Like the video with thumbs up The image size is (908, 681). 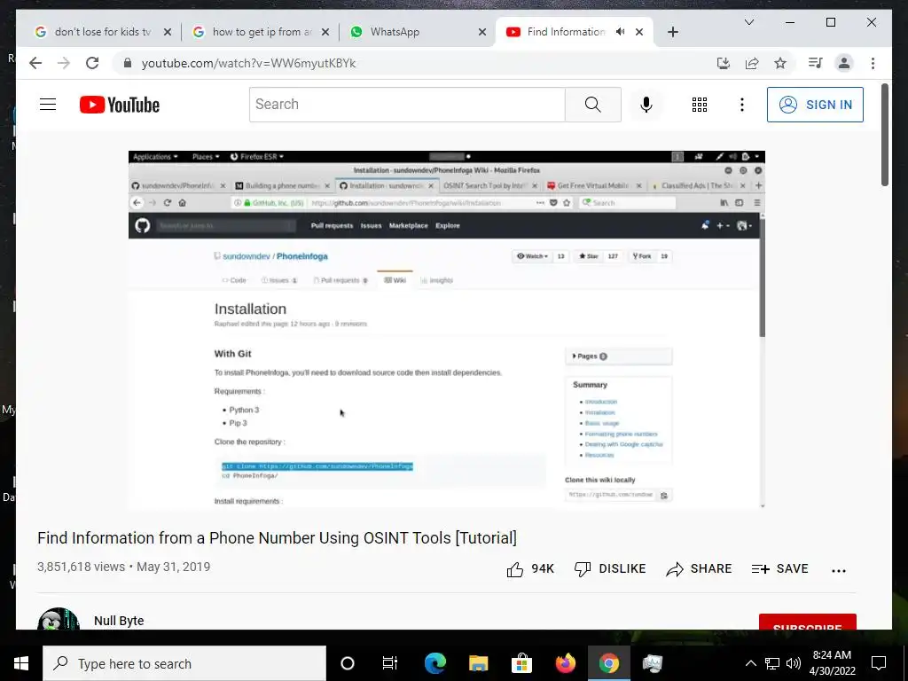(530, 569)
